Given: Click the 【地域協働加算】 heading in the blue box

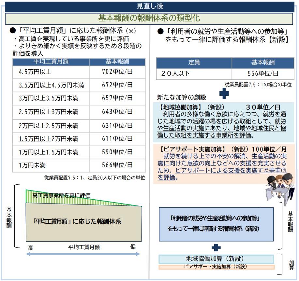Looking at the screenshot, I should pyautogui.click(x=180, y=107).
